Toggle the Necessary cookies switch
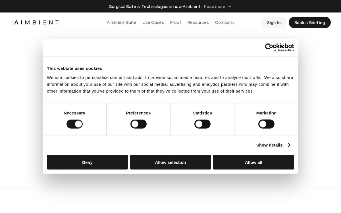 pyautogui.click(x=74, y=124)
